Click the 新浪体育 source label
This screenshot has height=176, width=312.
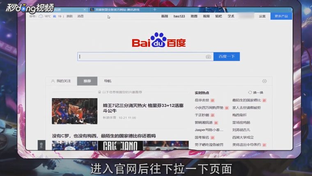(110, 117)
